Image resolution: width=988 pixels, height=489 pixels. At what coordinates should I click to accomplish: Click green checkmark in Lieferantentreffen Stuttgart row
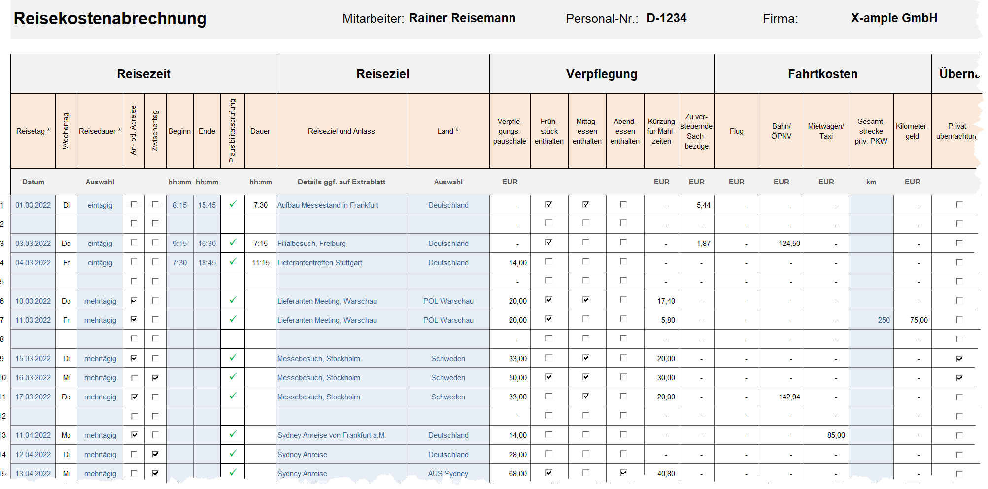coord(233,262)
